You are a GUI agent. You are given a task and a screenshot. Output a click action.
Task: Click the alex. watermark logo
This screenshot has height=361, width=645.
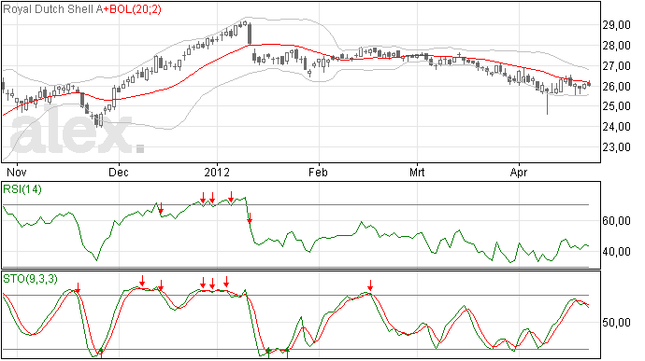(x=78, y=132)
